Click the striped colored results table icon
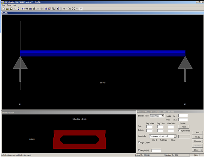Viewport: 204px width, 157px height. coord(50,9)
